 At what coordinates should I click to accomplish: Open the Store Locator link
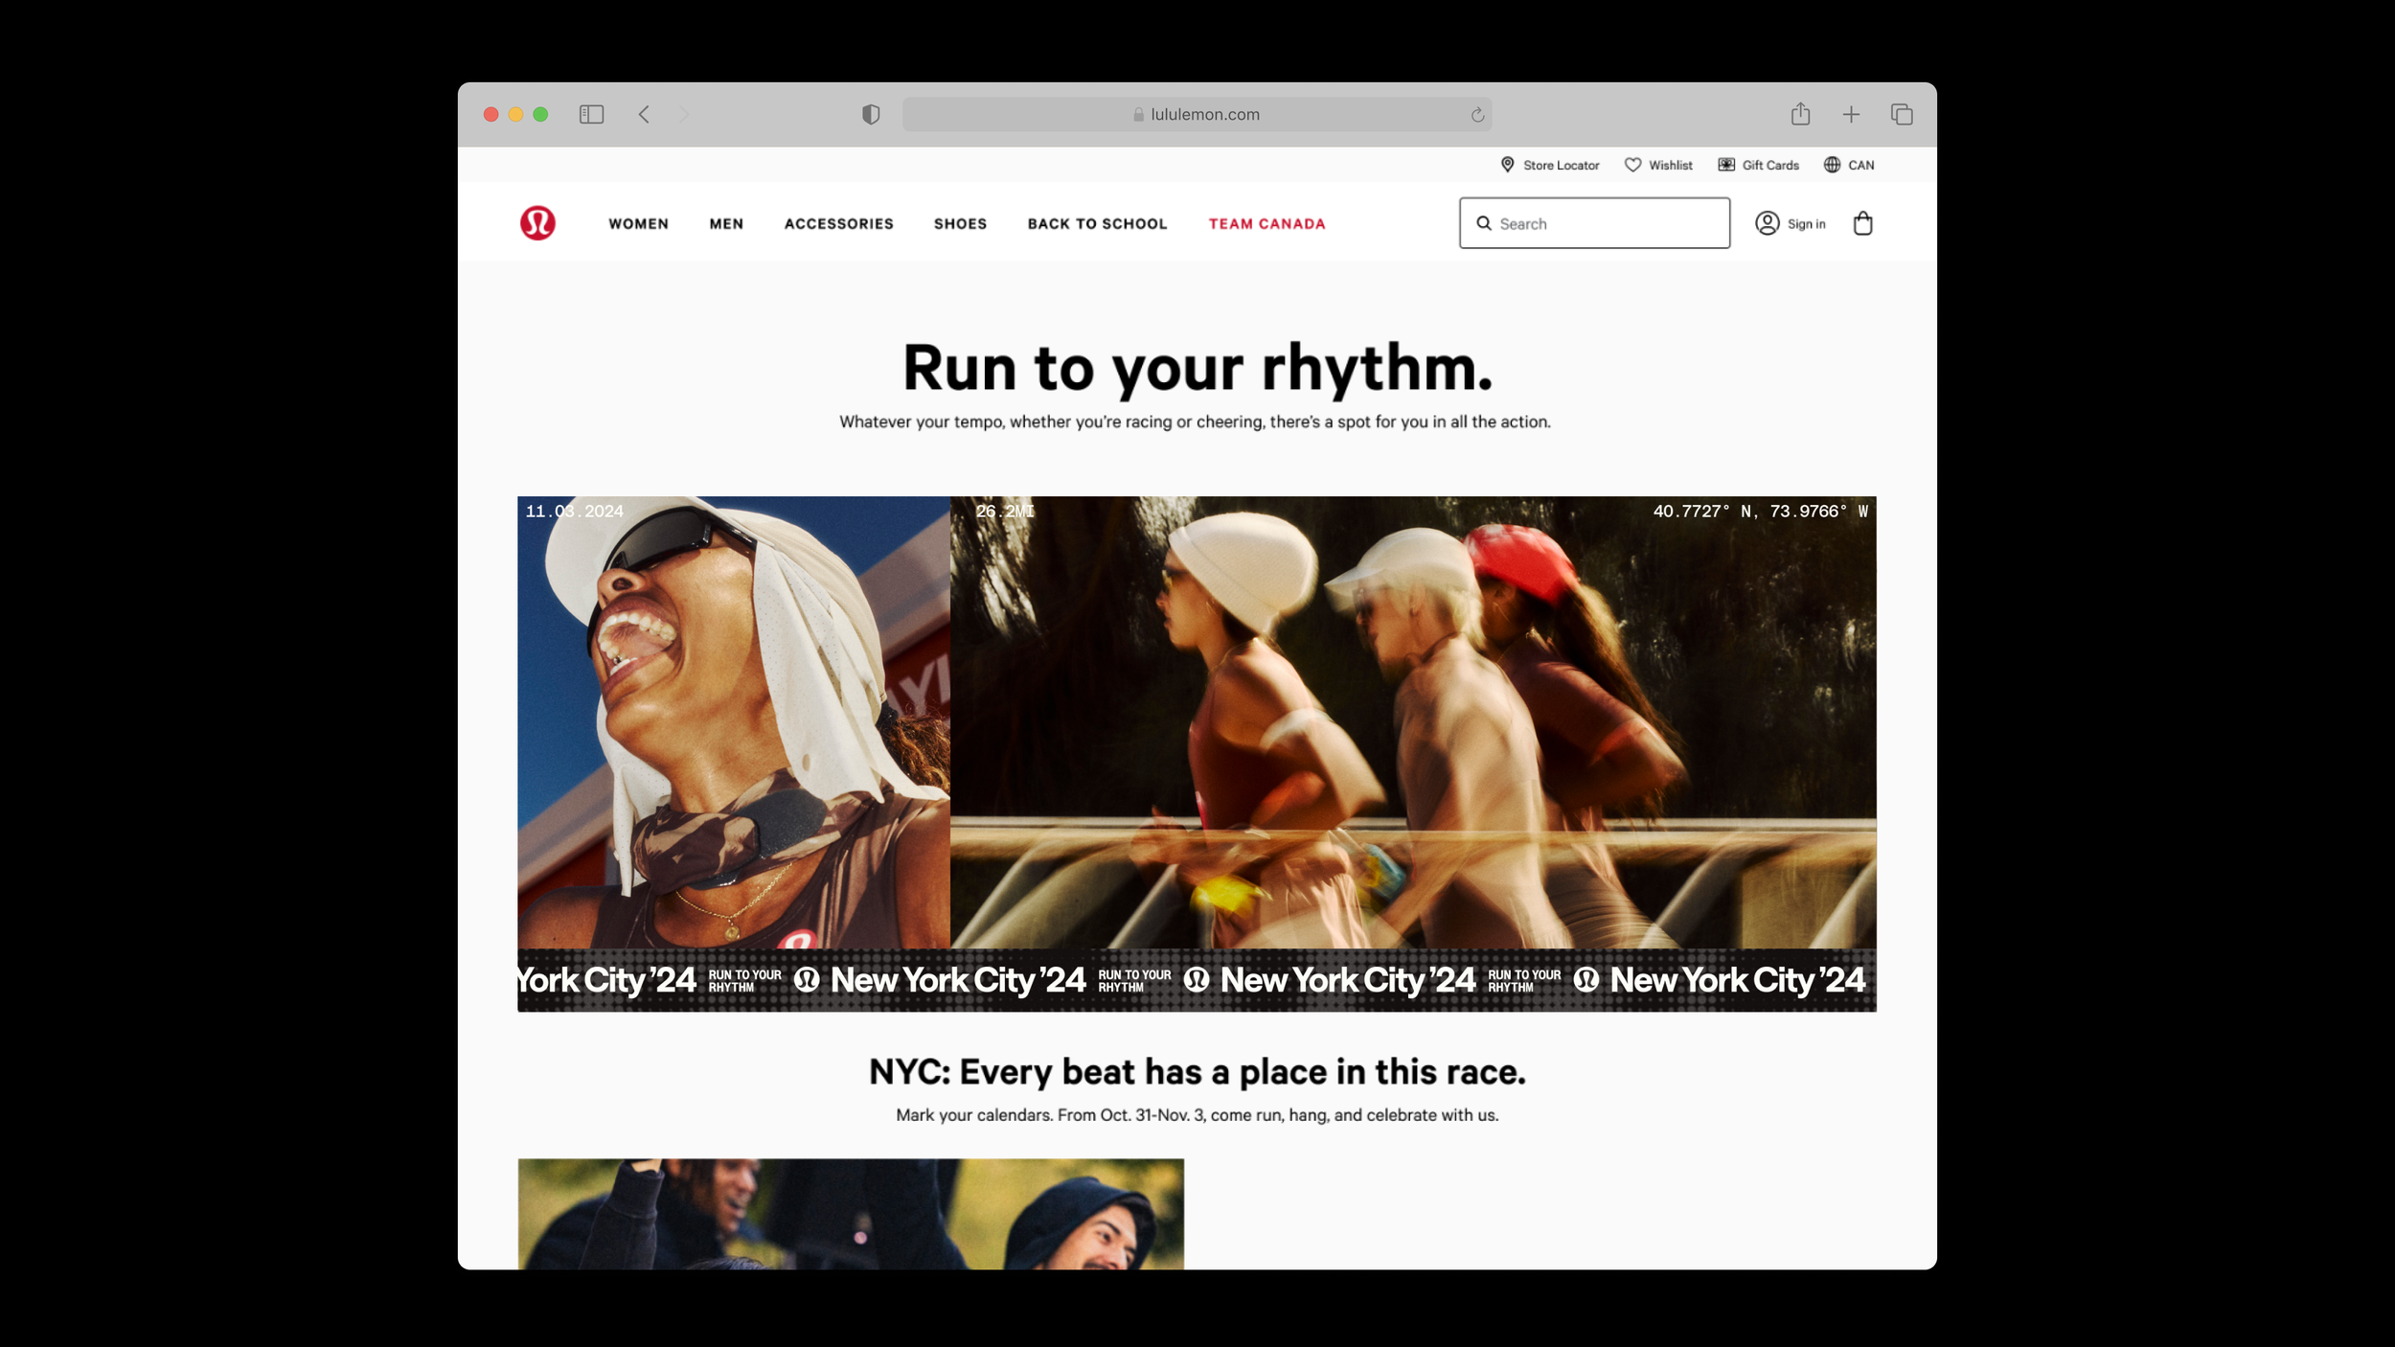[x=1550, y=166]
